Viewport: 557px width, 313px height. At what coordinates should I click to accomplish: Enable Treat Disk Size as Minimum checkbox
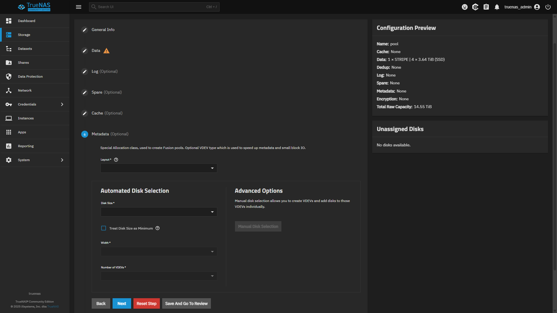coord(104,228)
